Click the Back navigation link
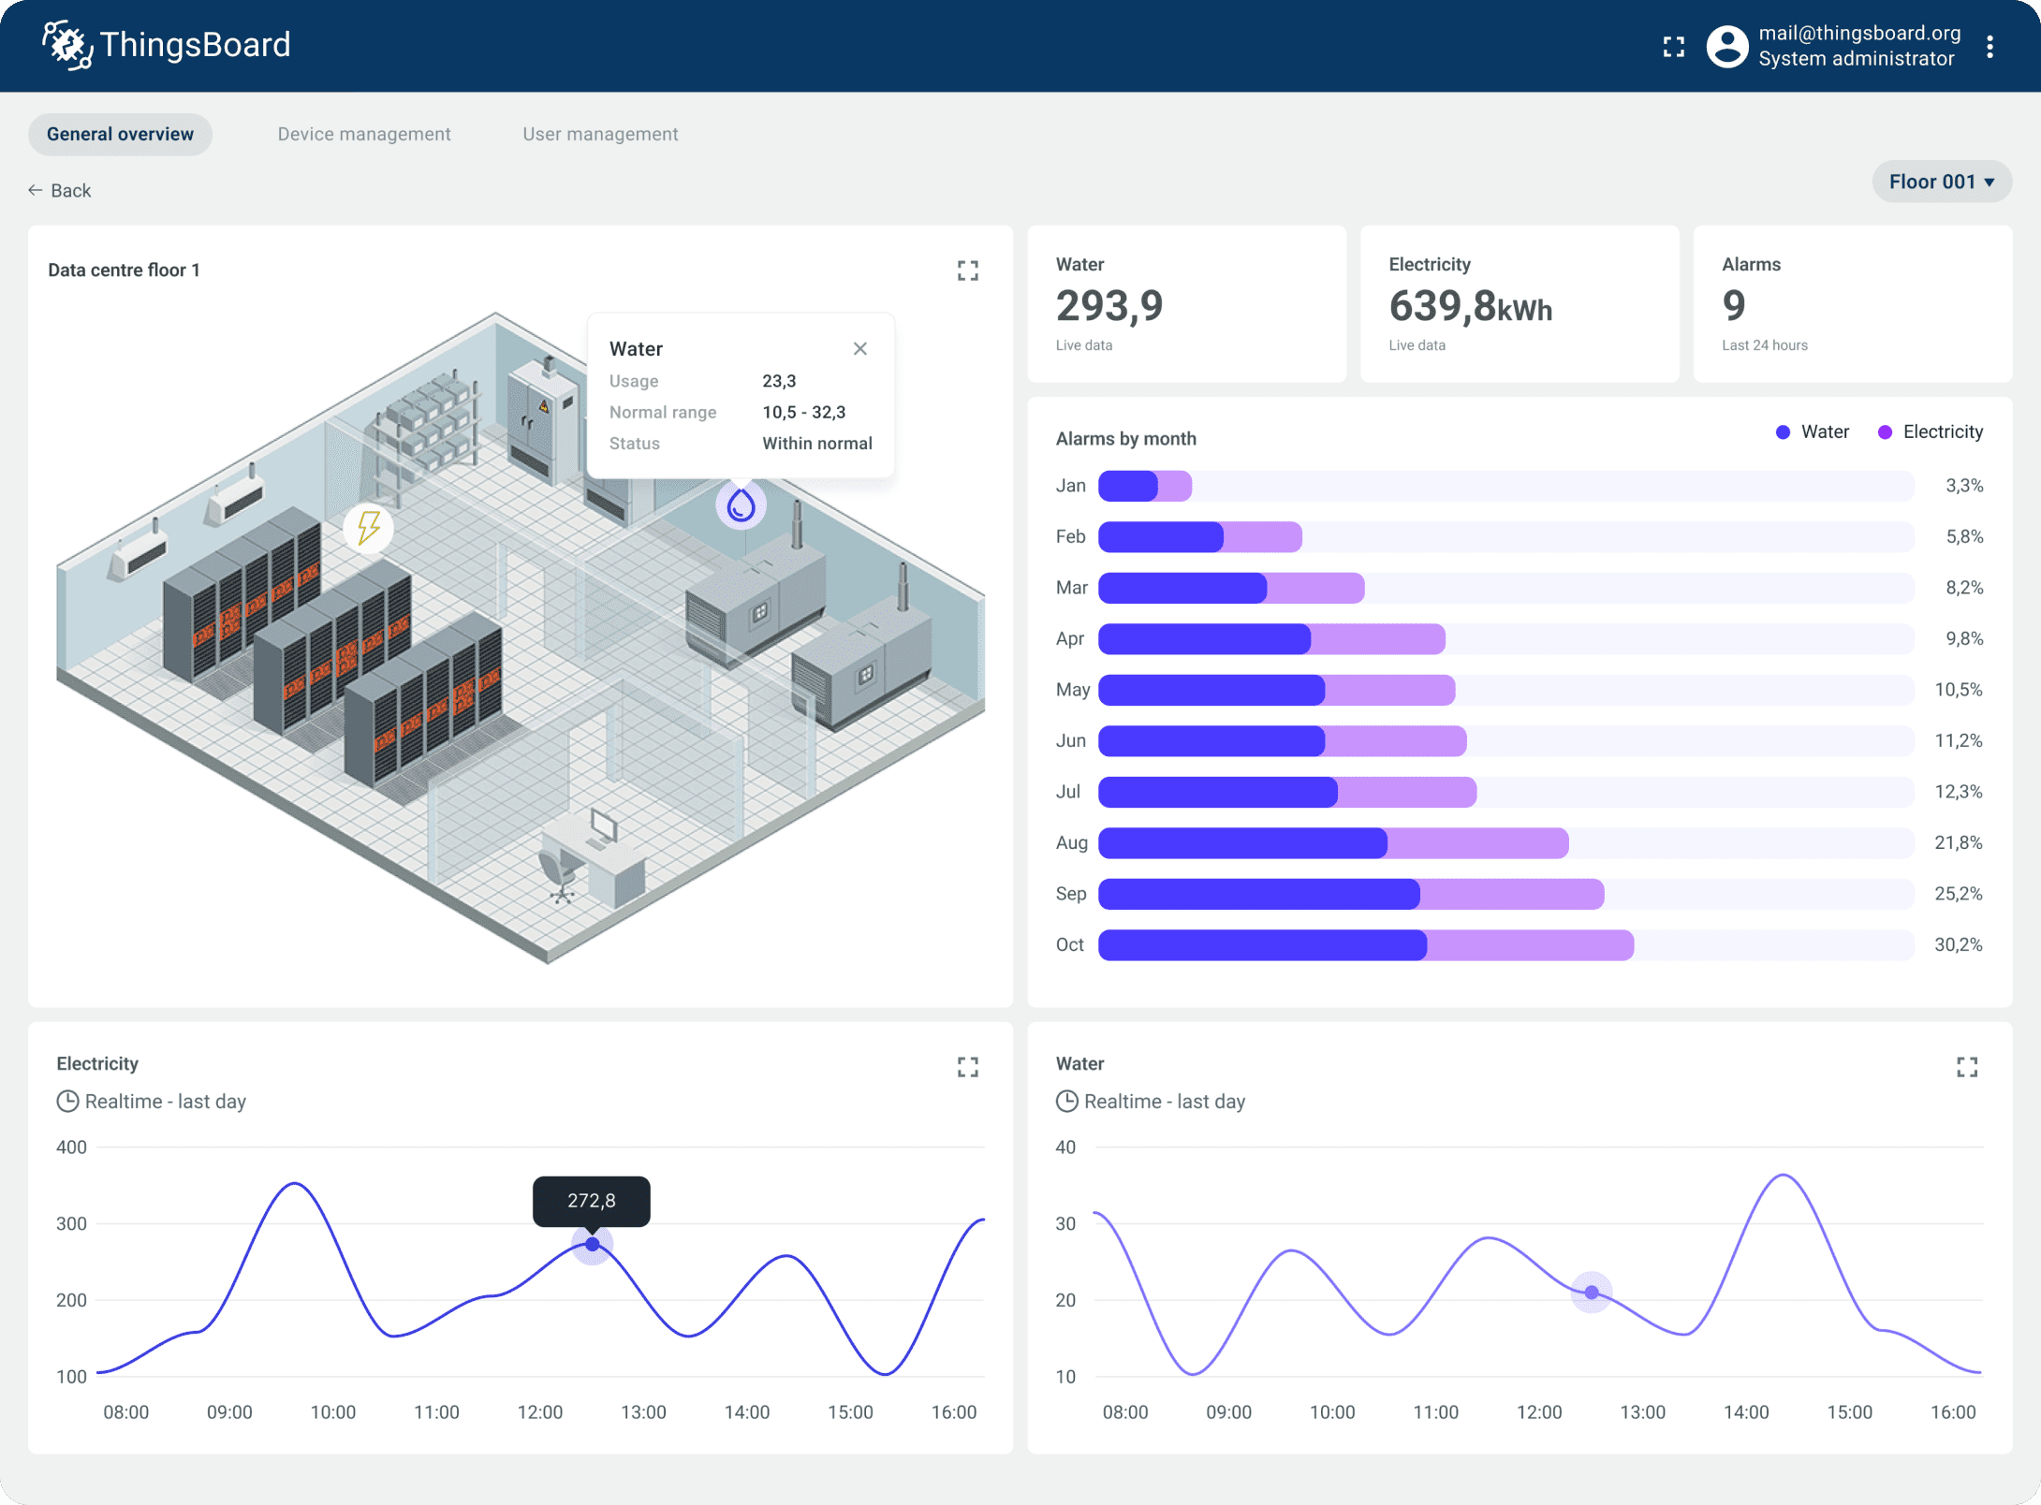 pyautogui.click(x=59, y=190)
